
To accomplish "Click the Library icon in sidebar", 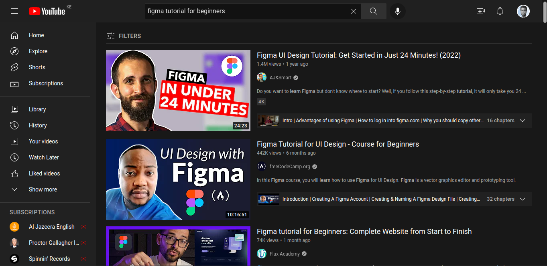I will tap(14, 109).
